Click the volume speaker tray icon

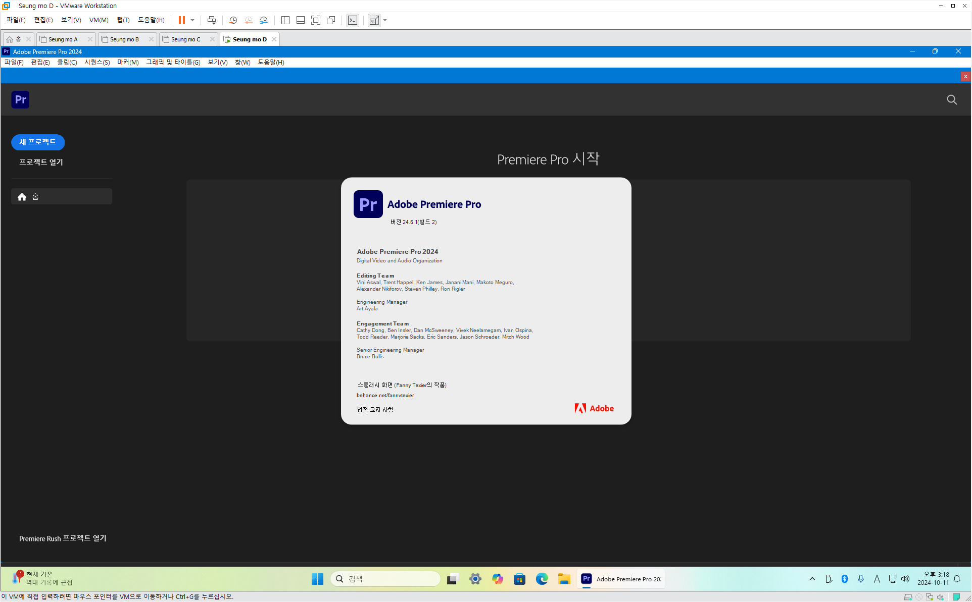pos(905,579)
